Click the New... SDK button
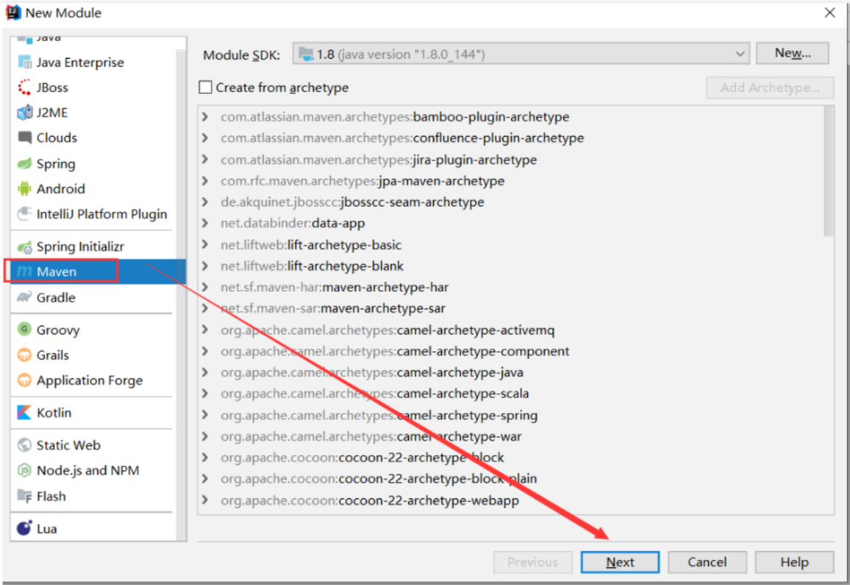Viewport: 850px width, 585px height. click(793, 53)
